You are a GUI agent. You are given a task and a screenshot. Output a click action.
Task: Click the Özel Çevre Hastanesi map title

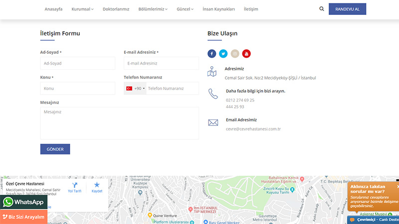point(25,184)
